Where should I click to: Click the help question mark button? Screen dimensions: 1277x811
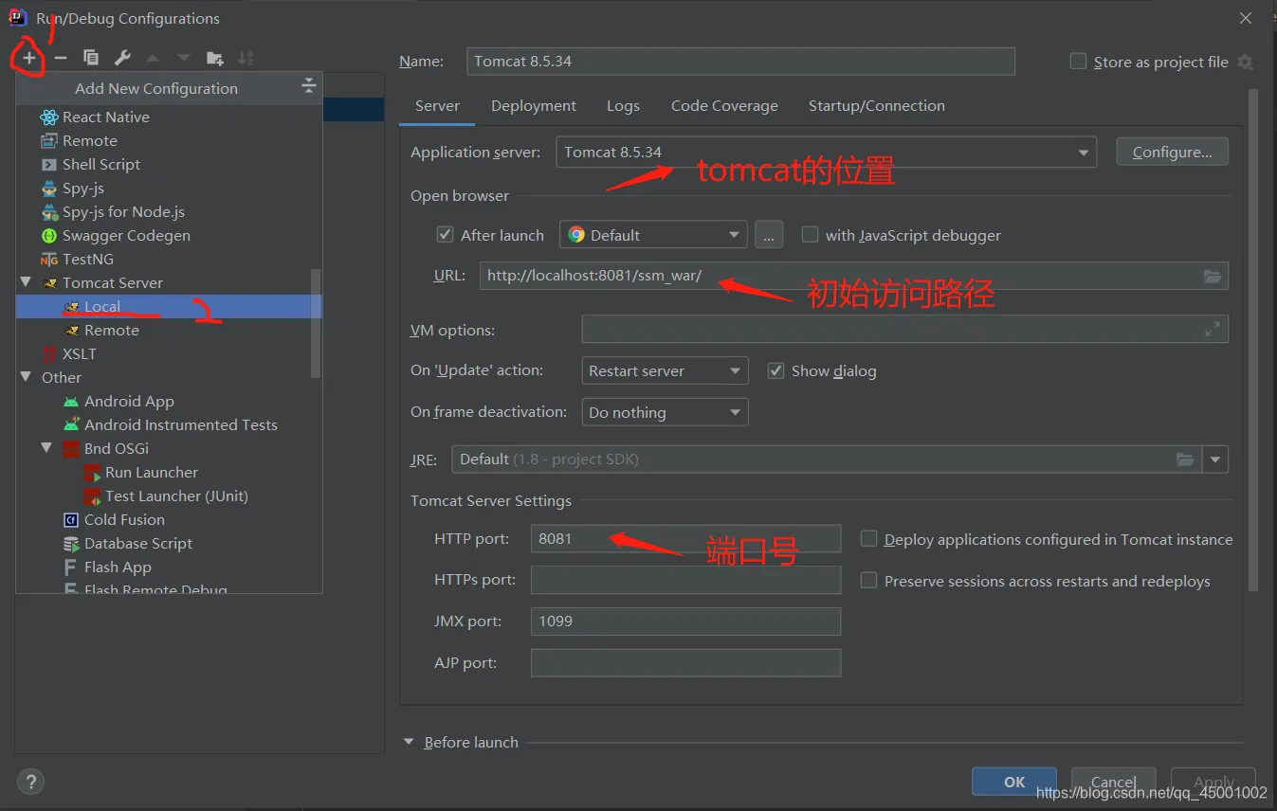click(31, 782)
